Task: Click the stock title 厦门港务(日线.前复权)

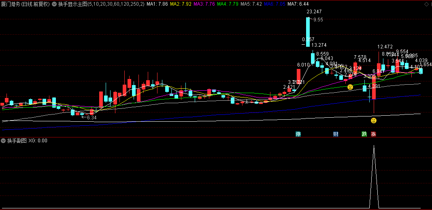Action: tap(26, 4)
